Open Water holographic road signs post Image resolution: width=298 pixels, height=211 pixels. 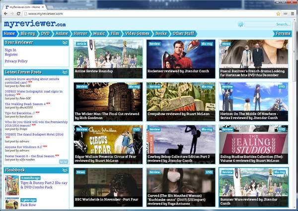[x=34, y=93]
